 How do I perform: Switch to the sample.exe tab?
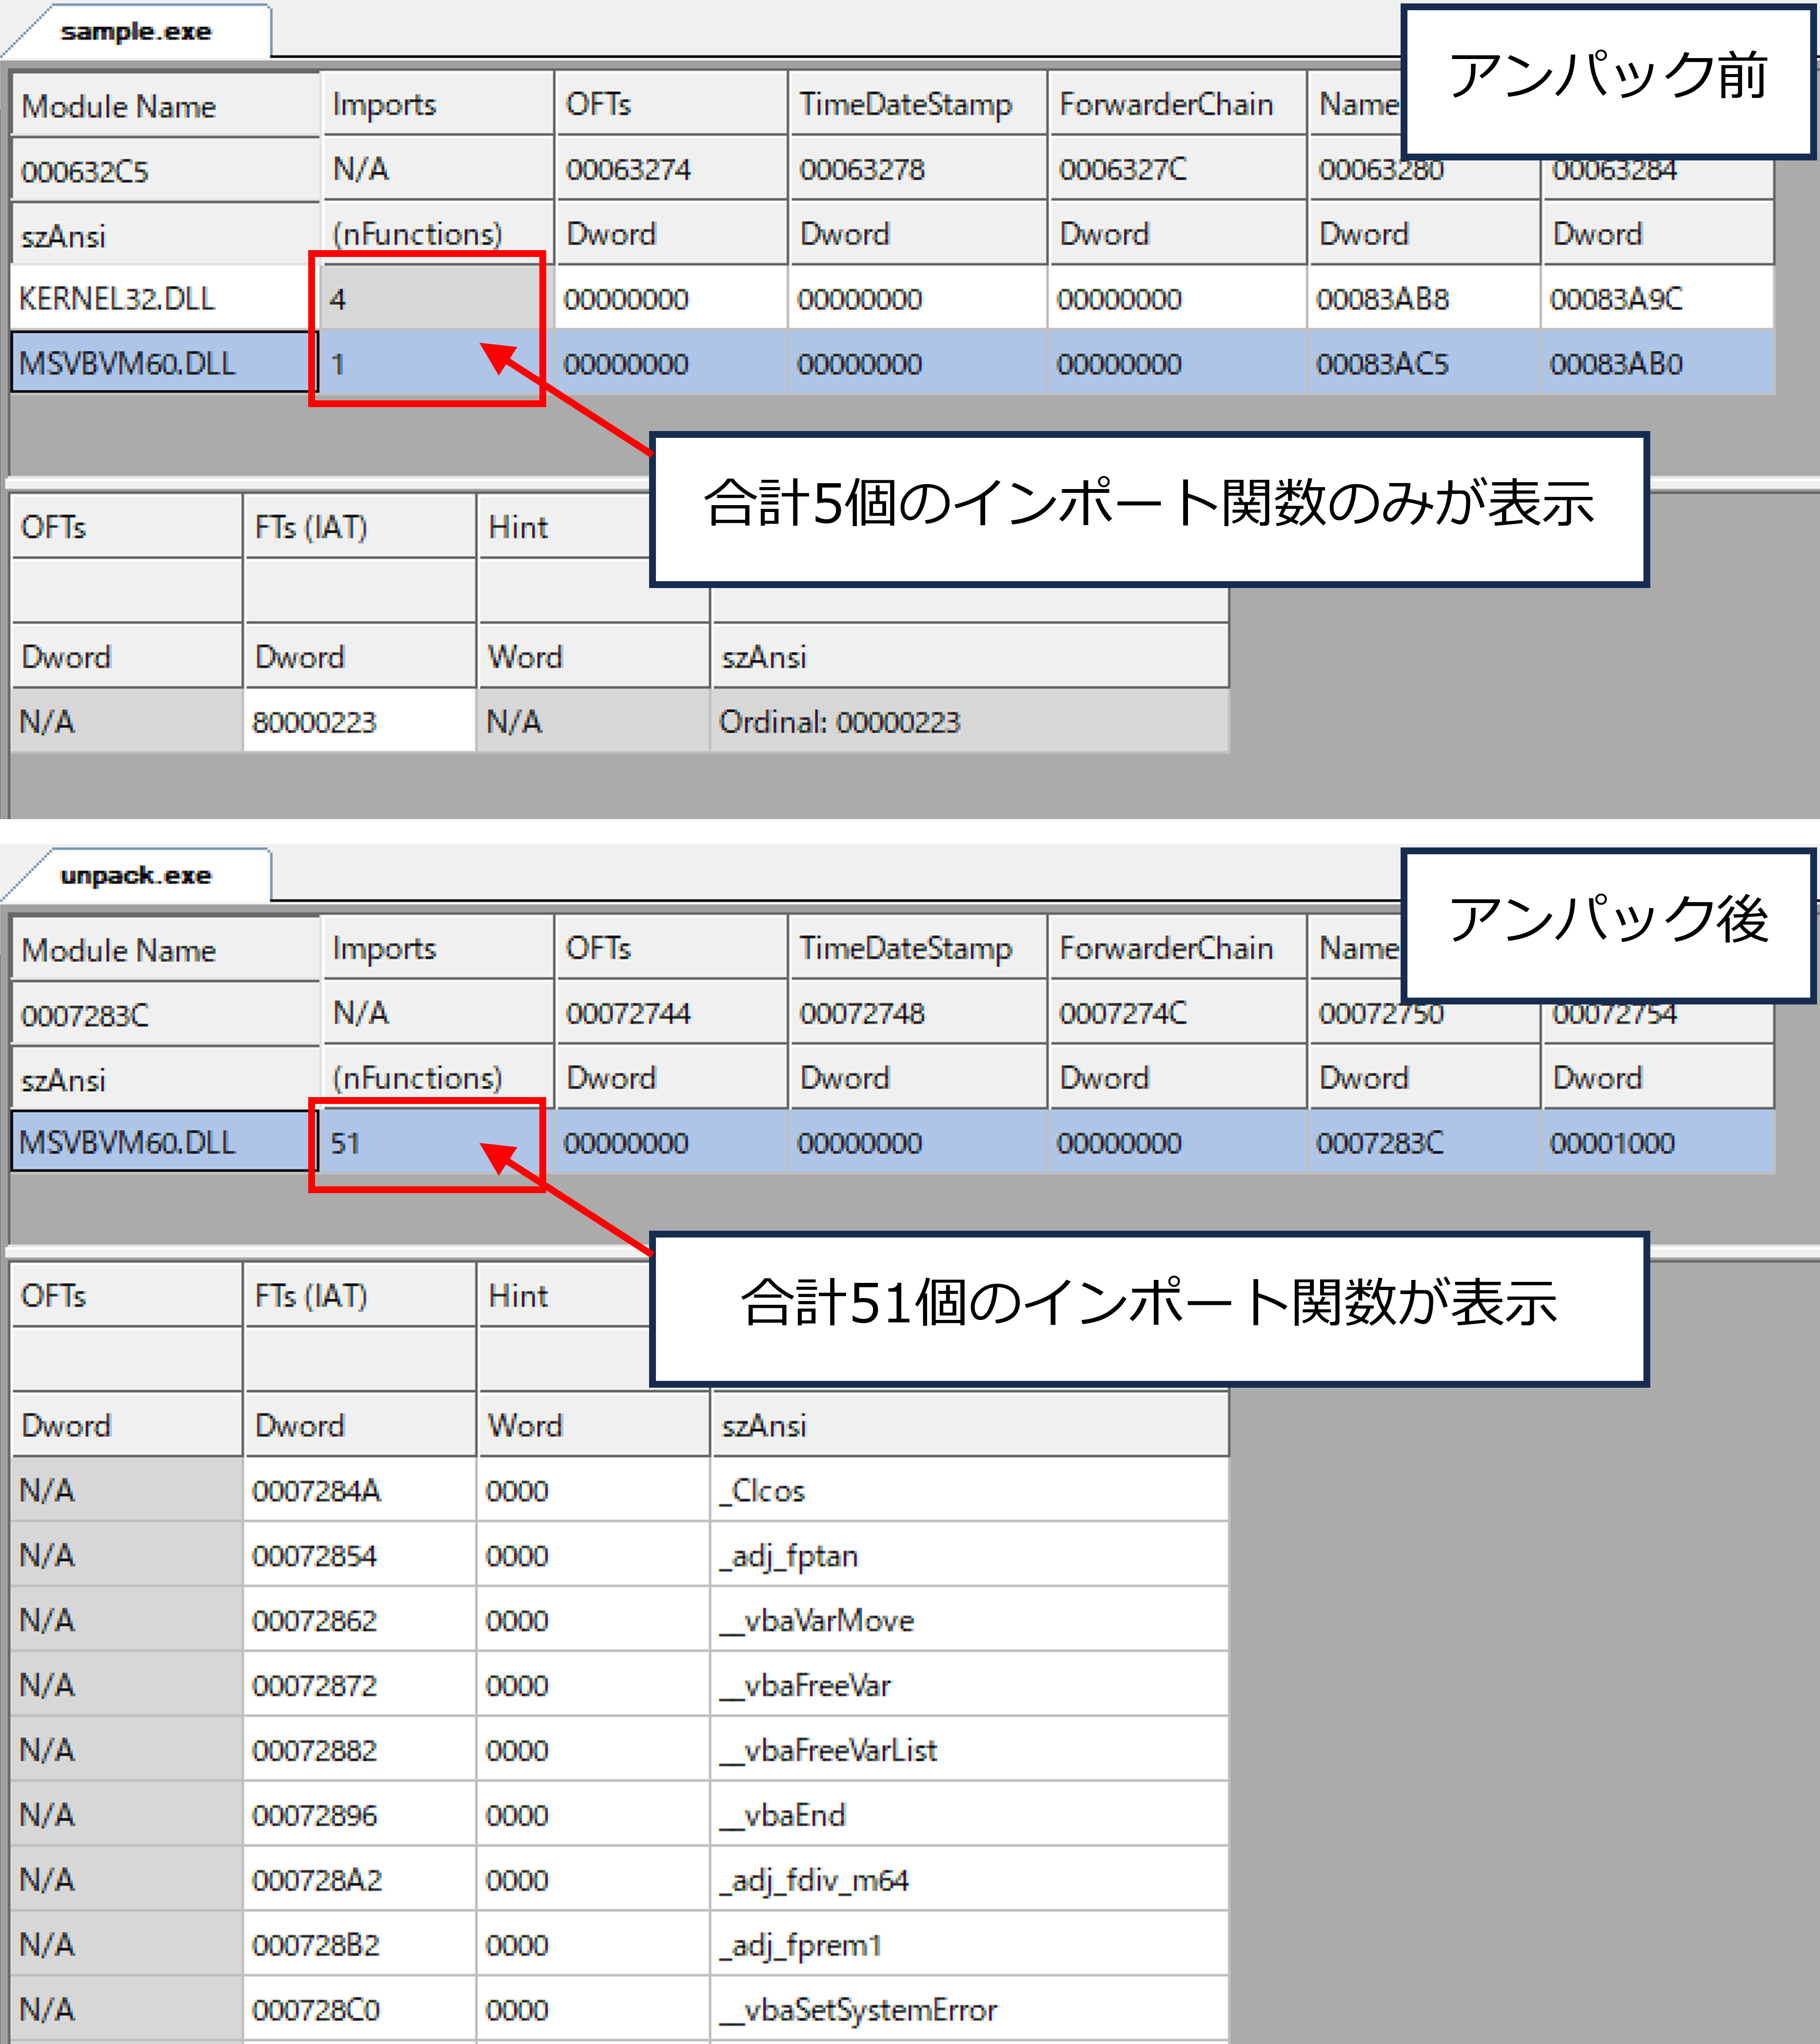click(x=136, y=32)
